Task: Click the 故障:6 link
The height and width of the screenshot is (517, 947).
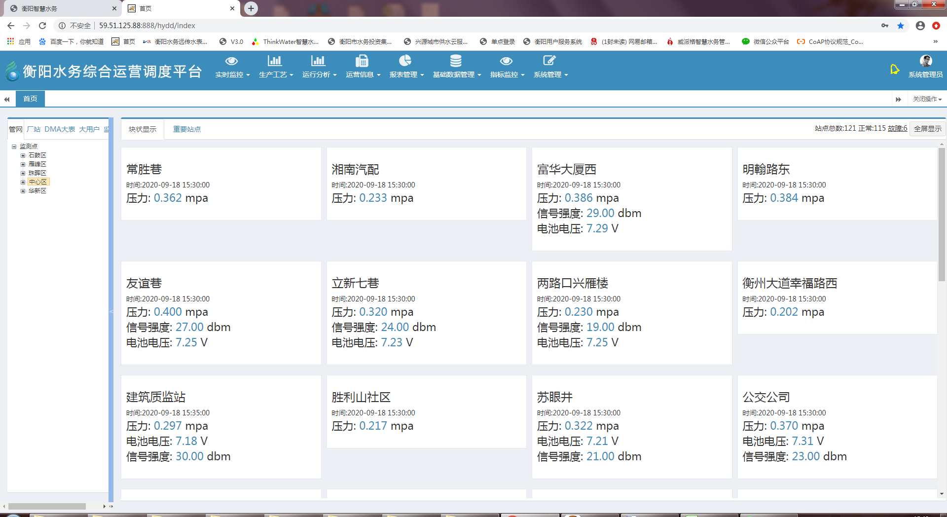Action: click(897, 129)
